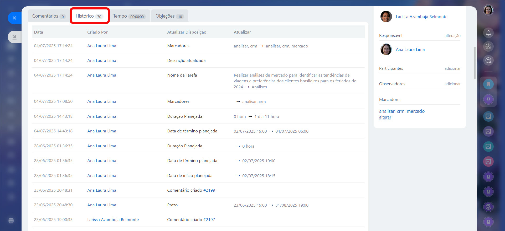Open the gray CoPilot icon under the bell
505x231 pixels.
tap(488, 46)
